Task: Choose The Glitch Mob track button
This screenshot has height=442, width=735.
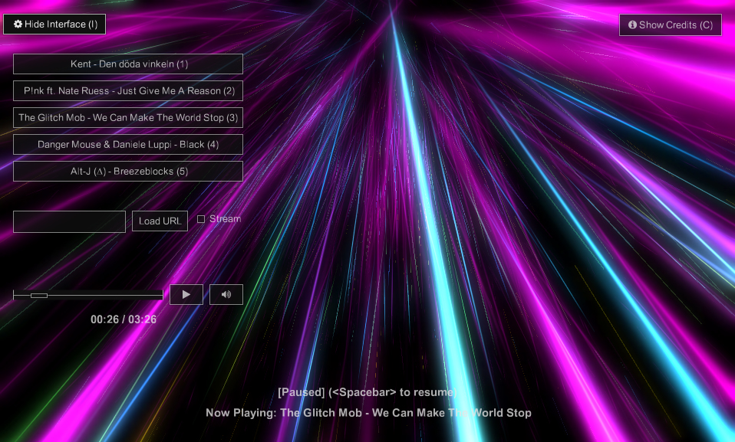Action: point(128,117)
